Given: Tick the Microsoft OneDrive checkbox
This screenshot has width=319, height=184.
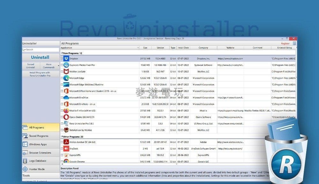Looking at the screenshot, I should 62,98.
